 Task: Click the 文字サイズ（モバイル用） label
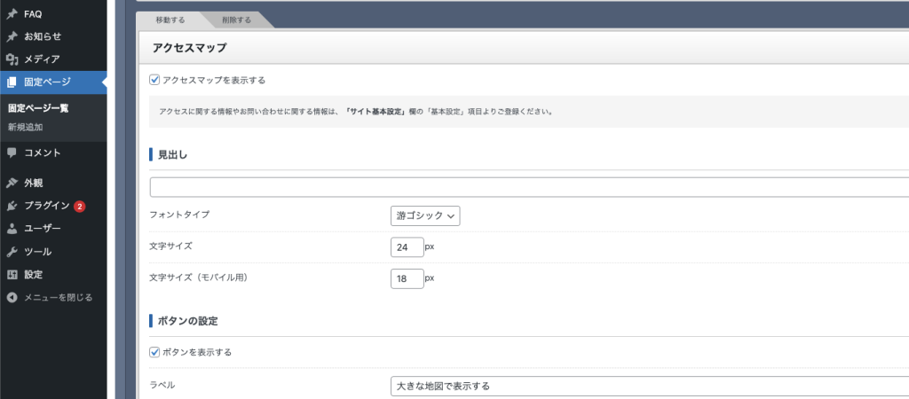199,278
